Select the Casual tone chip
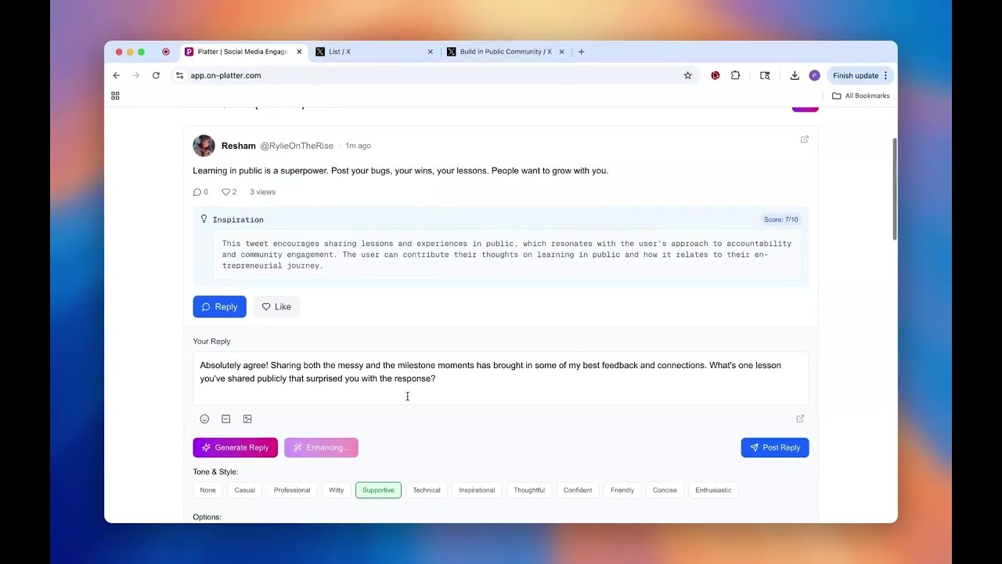 245,490
